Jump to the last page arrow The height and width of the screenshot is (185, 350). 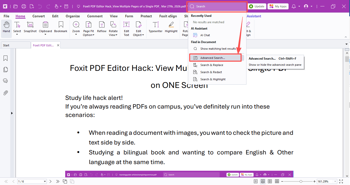click(58, 181)
